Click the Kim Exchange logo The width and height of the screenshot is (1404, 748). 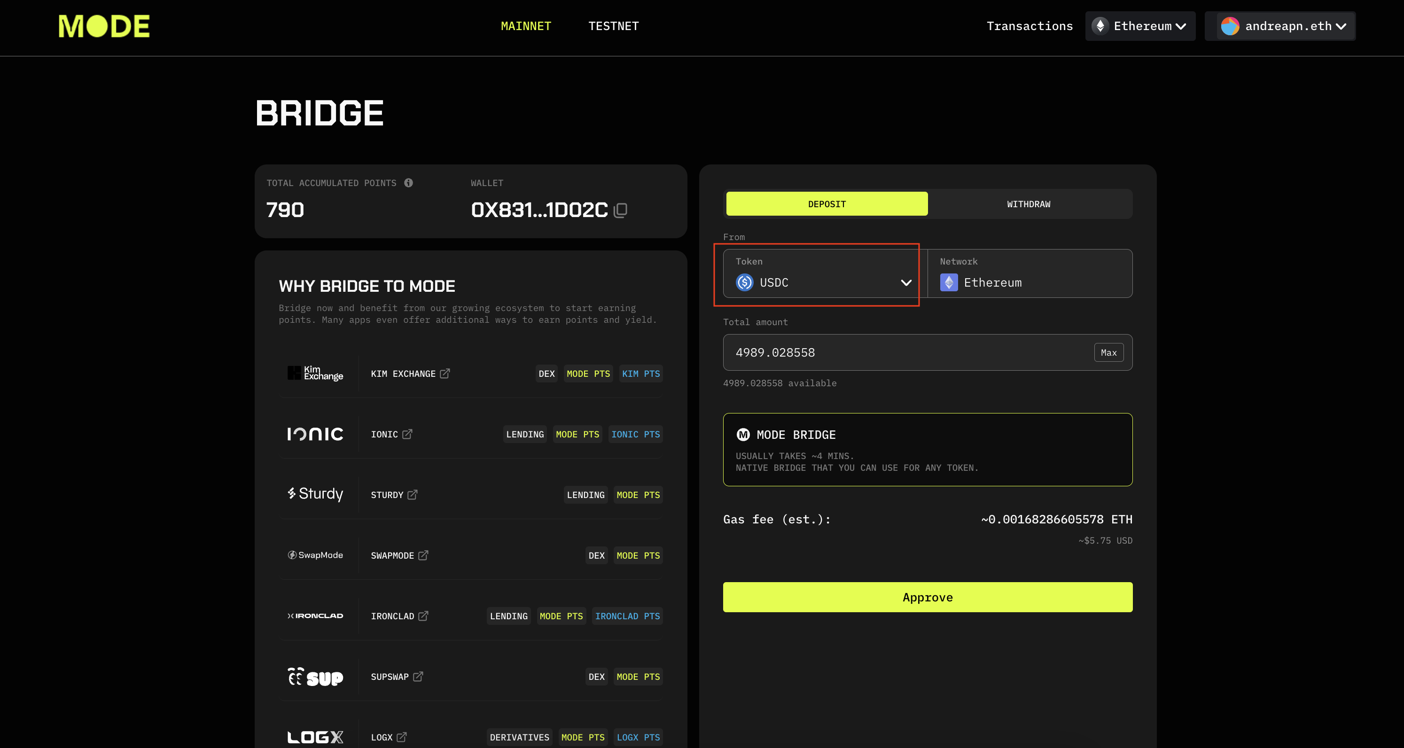(x=315, y=373)
